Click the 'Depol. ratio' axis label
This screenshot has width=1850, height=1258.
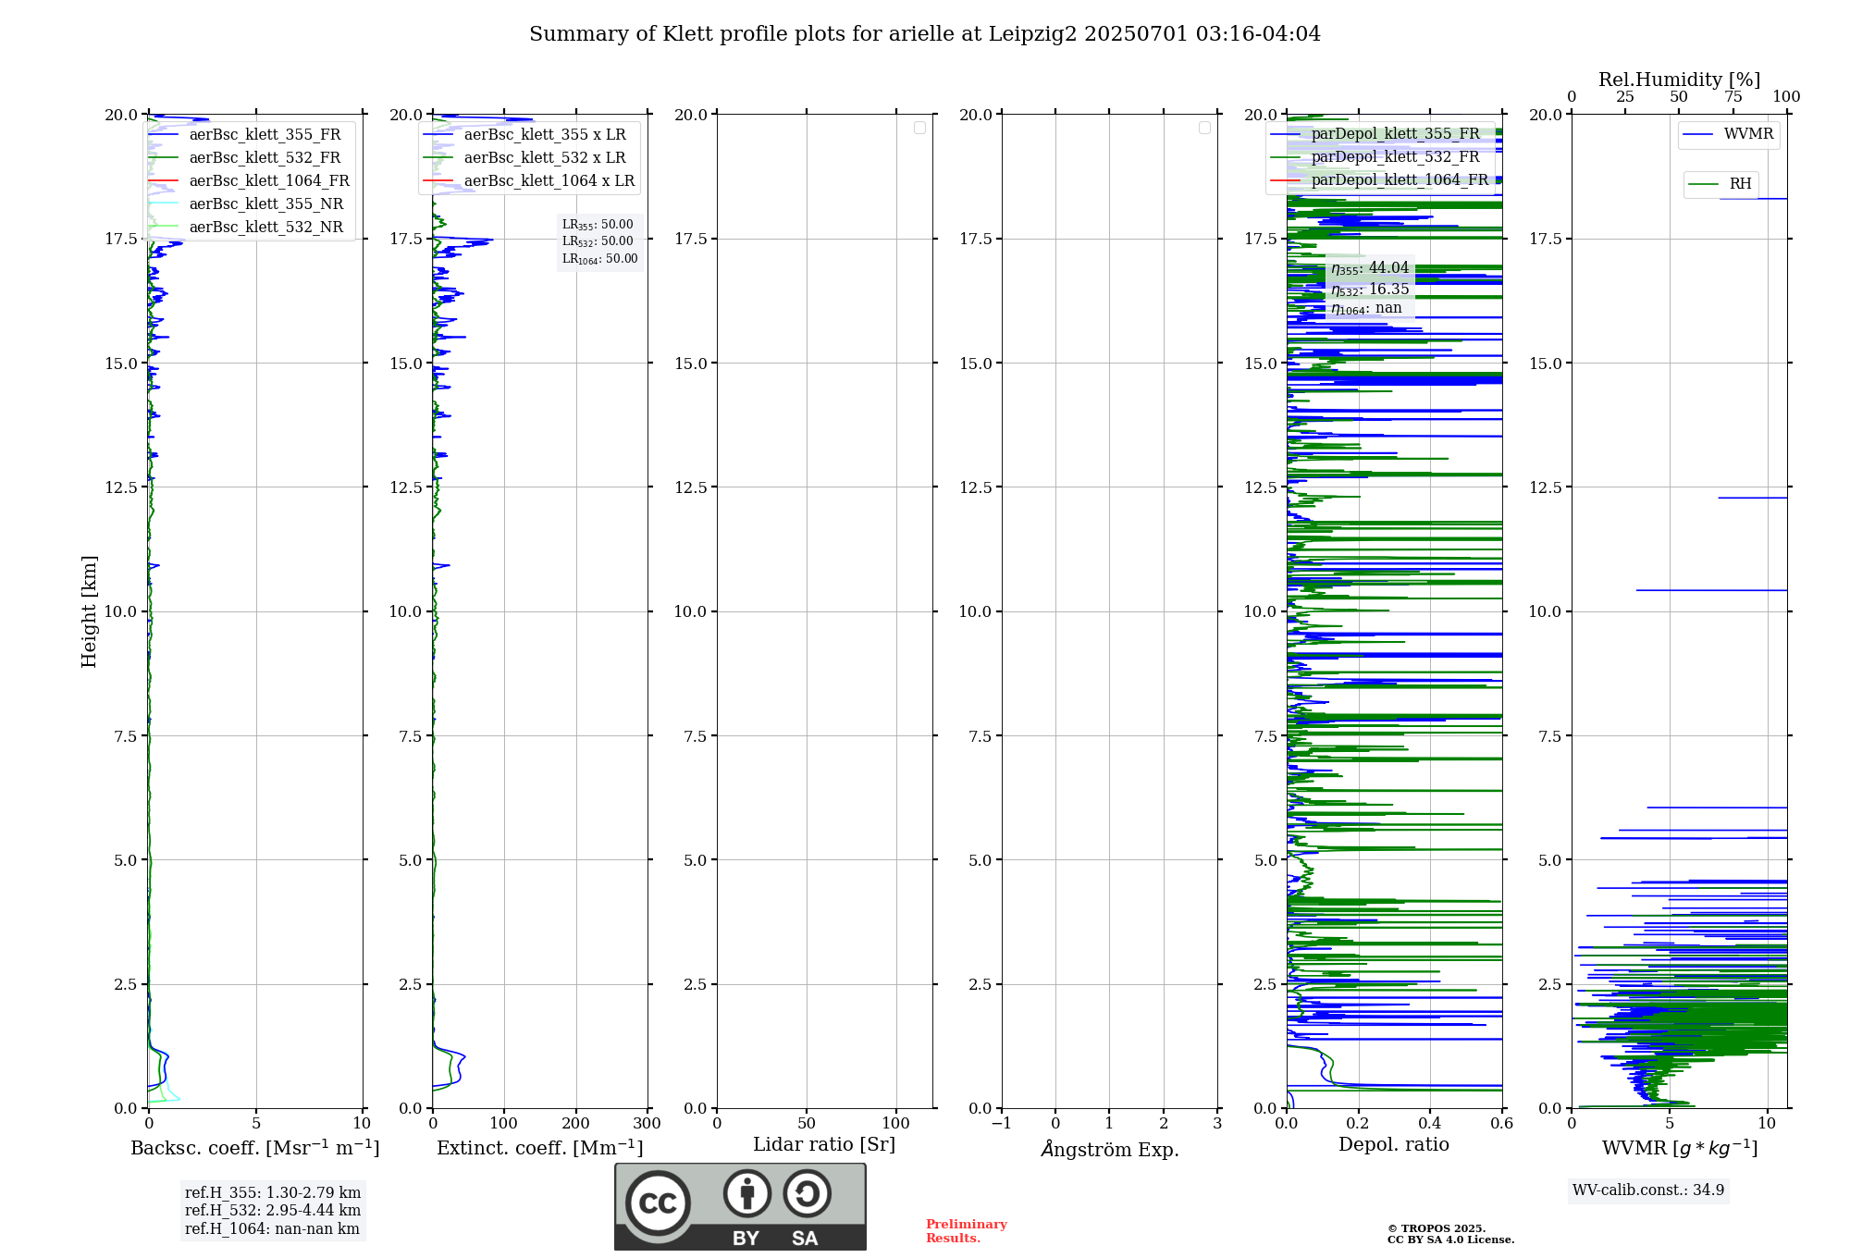pyautogui.click(x=1394, y=1144)
